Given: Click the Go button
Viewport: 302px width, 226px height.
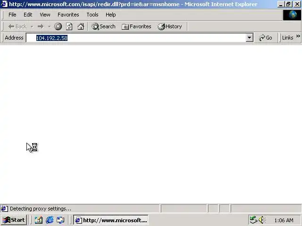Looking at the screenshot, I should 266,38.
